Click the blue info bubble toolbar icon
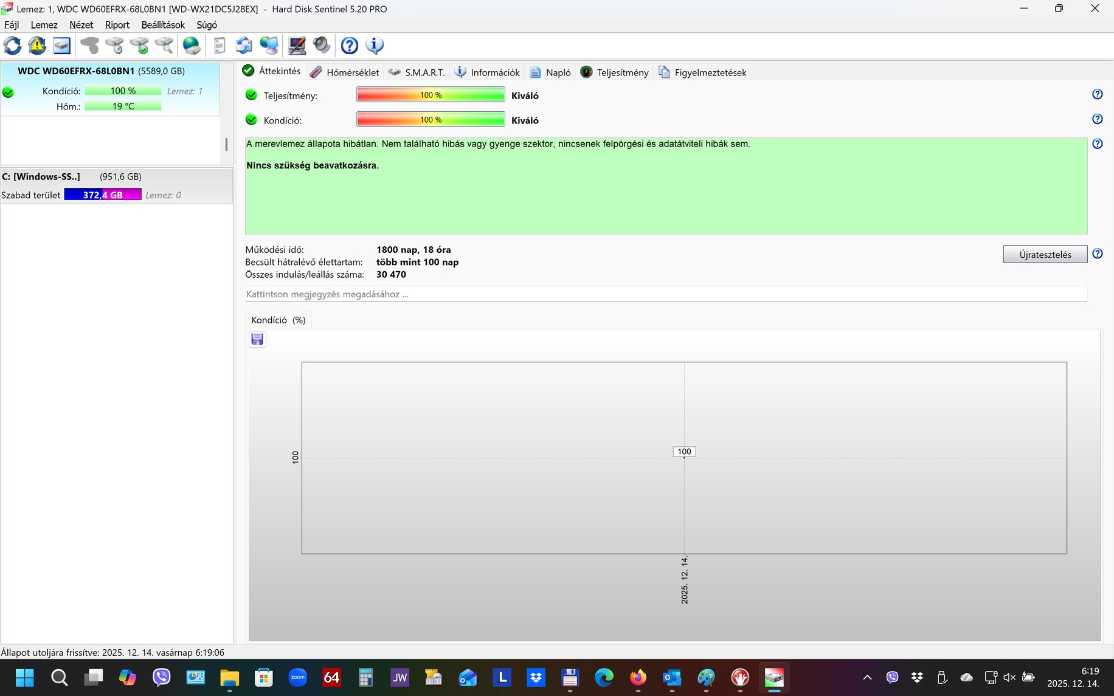 [x=375, y=46]
